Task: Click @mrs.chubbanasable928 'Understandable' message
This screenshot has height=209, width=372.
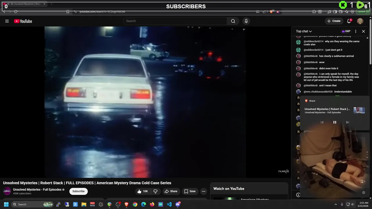Action: pyautogui.click(x=324, y=92)
